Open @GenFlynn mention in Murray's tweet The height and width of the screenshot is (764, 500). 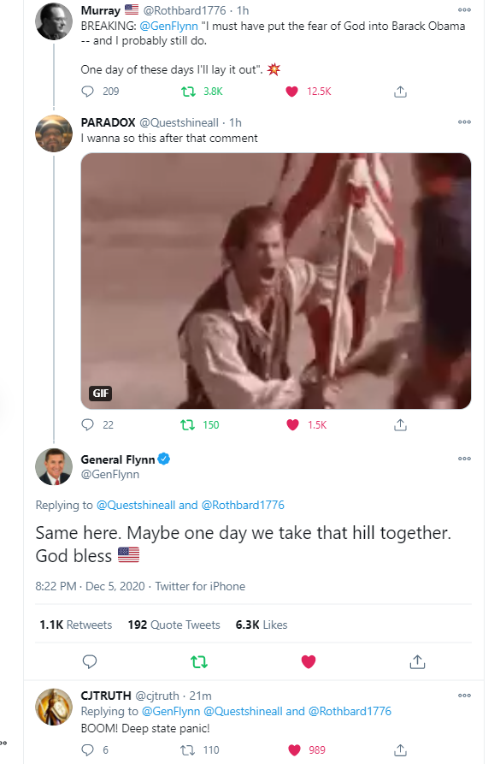point(169,26)
